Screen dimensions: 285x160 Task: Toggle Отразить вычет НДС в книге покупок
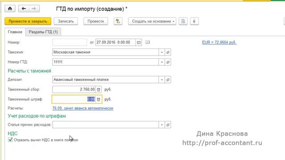10,140
